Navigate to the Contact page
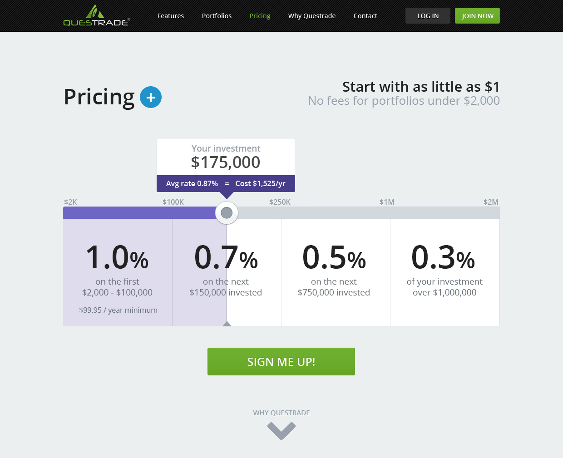This screenshot has width=563, height=458. click(x=365, y=16)
